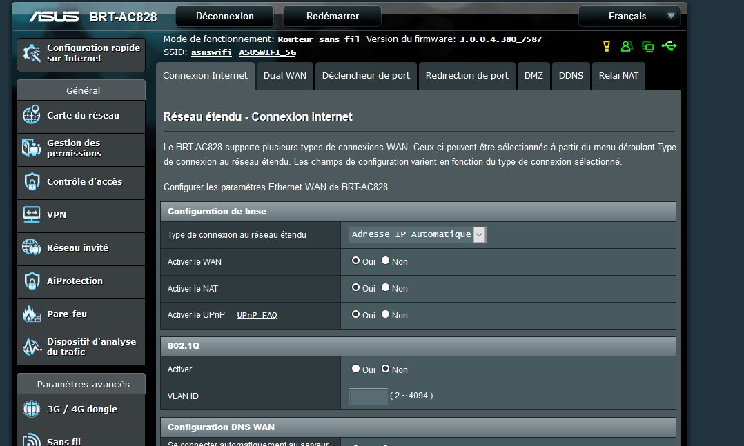744x446 pixels.
Task: Open the Carte du réseau menu label
Action: 83,115
